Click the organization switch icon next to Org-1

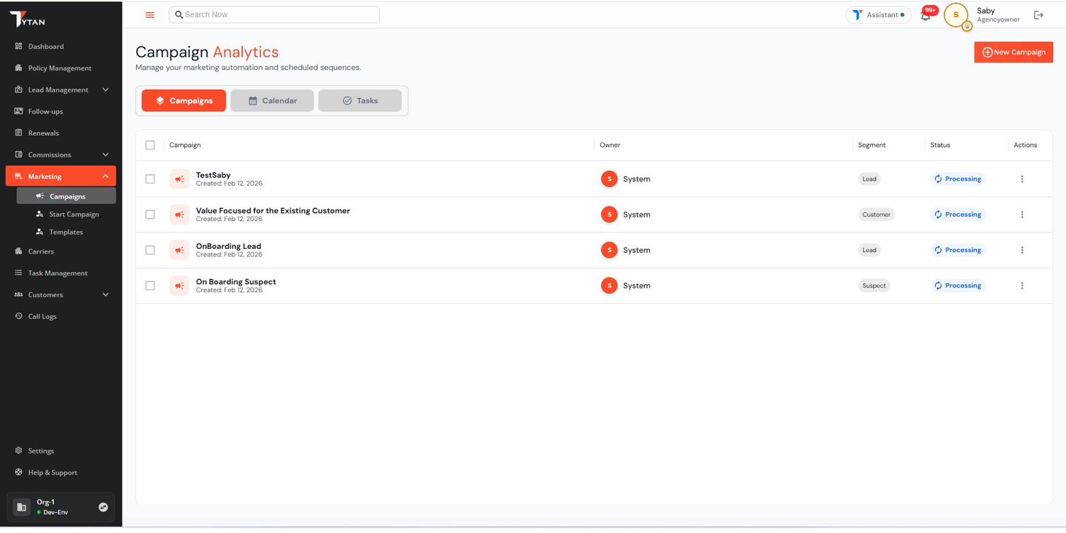tap(103, 507)
